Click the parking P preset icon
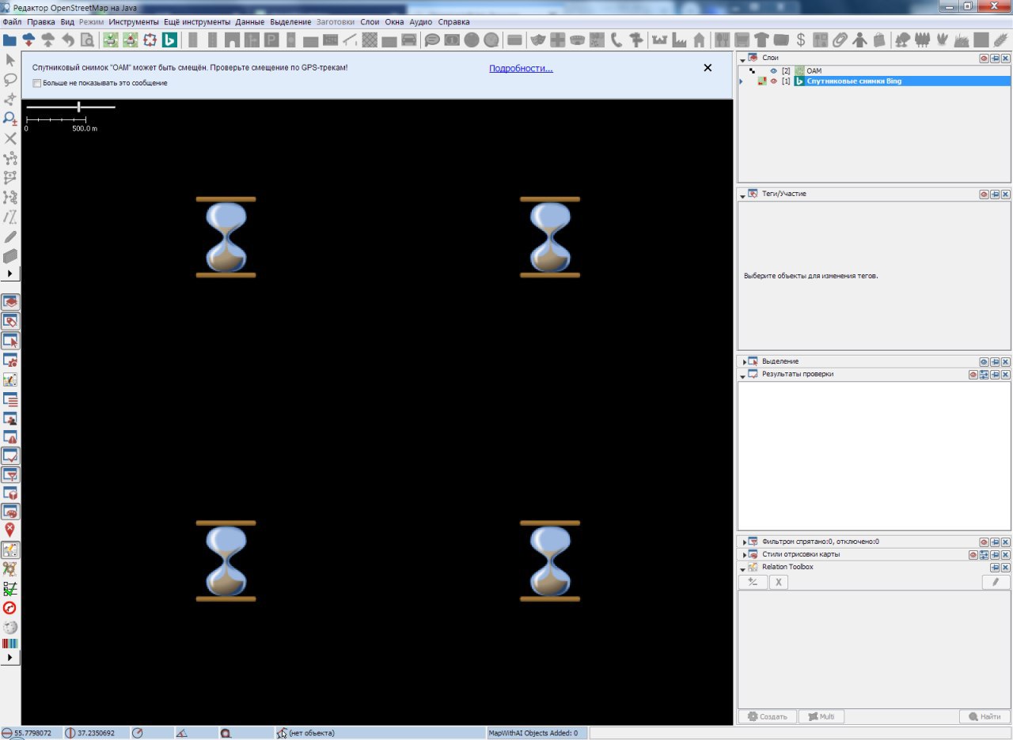Viewport: 1013px width, 740px height. [x=271, y=40]
